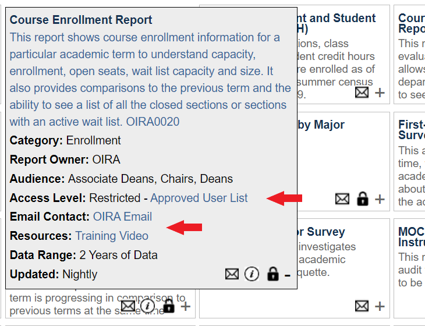
Task: Click the info icon on the bottom-left card behind the popup
Action: (148, 306)
